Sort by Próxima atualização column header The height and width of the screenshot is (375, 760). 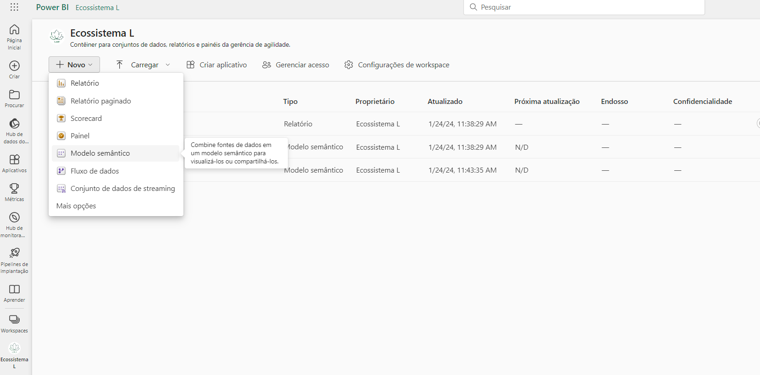(547, 102)
